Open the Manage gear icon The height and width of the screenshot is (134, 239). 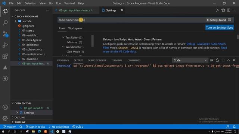[5, 118]
